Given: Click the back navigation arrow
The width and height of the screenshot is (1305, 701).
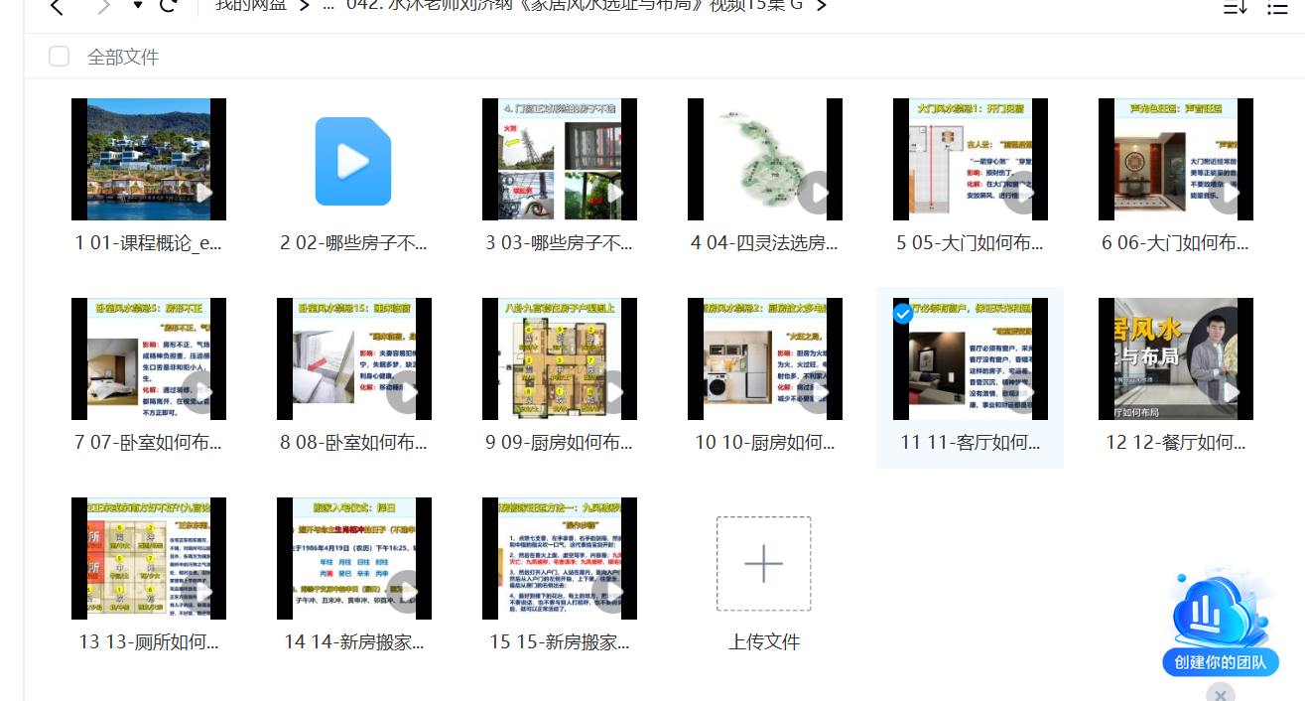Looking at the screenshot, I should tap(57, 7).
